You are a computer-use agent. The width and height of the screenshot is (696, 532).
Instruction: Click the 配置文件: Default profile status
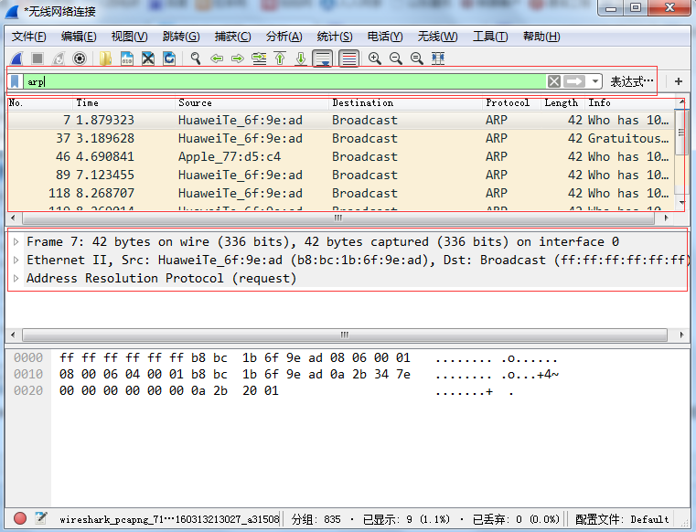tap(622, 519)
